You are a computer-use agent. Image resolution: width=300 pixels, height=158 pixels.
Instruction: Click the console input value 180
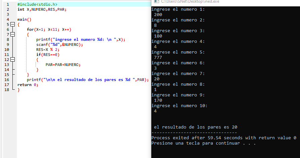[158, 36]
